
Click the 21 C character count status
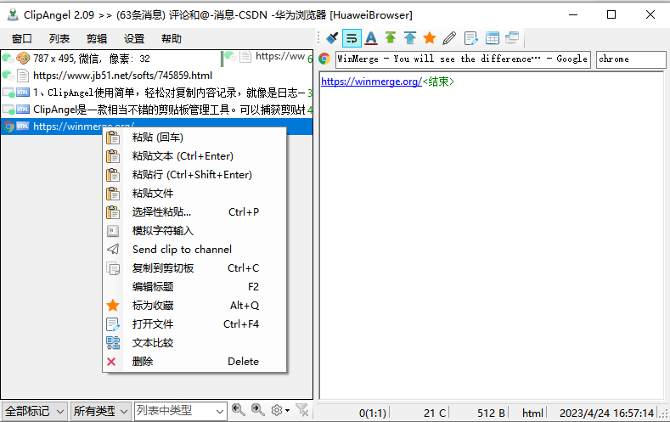coord(435,413)
